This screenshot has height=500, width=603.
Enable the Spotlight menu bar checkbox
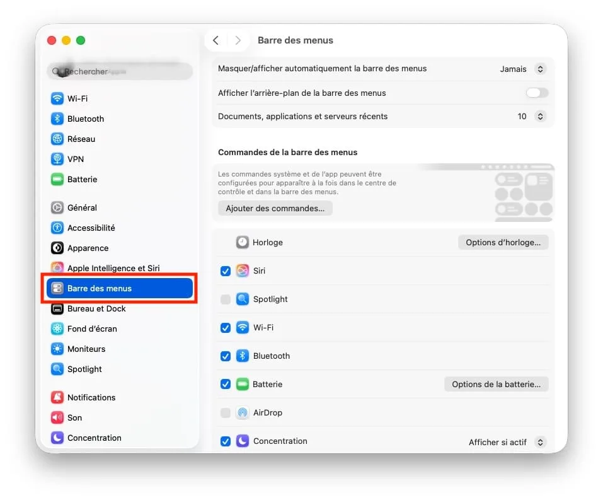click(x=226, y=299)
